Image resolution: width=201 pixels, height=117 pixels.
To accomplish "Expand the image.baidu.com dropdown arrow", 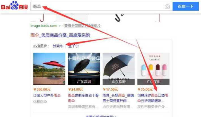I will coord(59,26).
